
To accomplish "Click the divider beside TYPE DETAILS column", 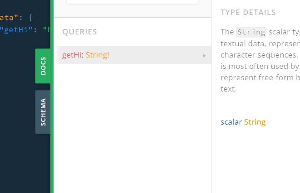I will coord(211,96).
